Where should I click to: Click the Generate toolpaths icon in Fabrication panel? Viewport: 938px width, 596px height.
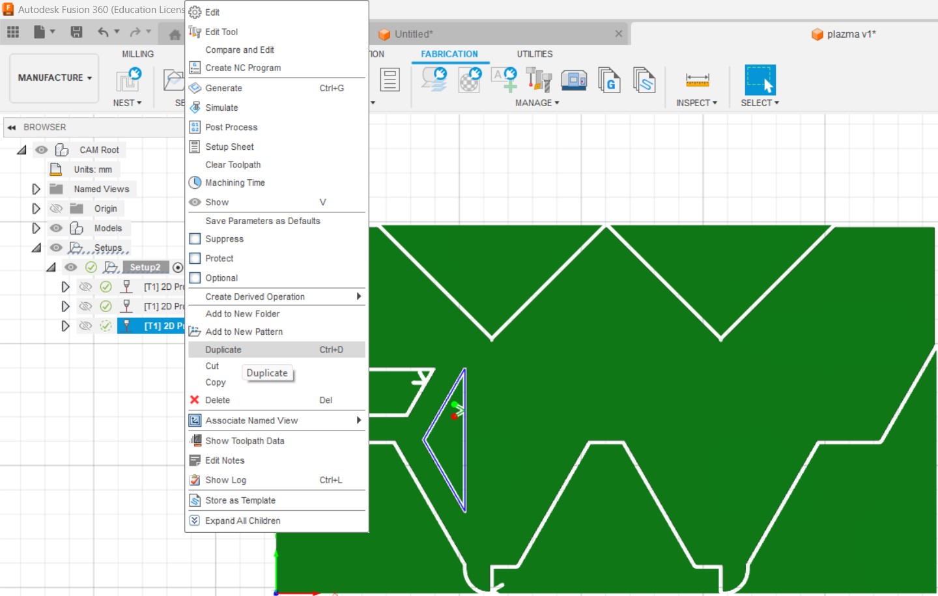coord(434,79)
